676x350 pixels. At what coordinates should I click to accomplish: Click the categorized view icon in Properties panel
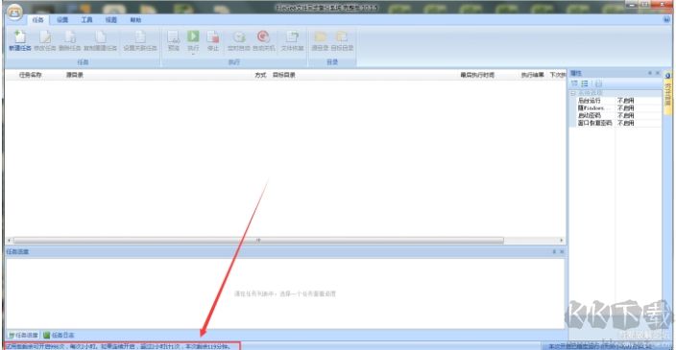(574, 83)
